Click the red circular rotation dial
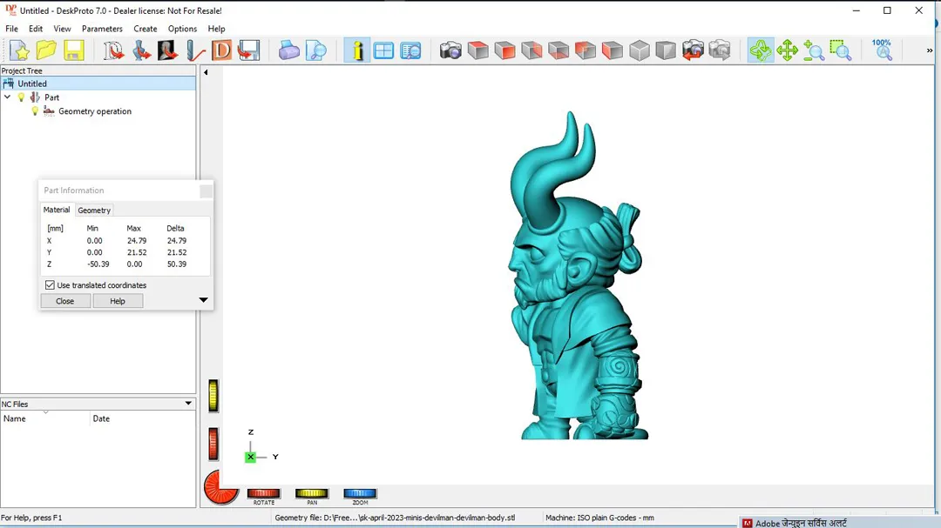The height and width of the screenshot is (528, 941). point(220,488)
